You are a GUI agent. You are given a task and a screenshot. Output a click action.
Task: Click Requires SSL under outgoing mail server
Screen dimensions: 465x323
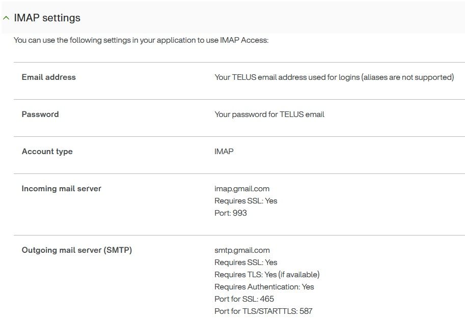(x=246, y=262)
